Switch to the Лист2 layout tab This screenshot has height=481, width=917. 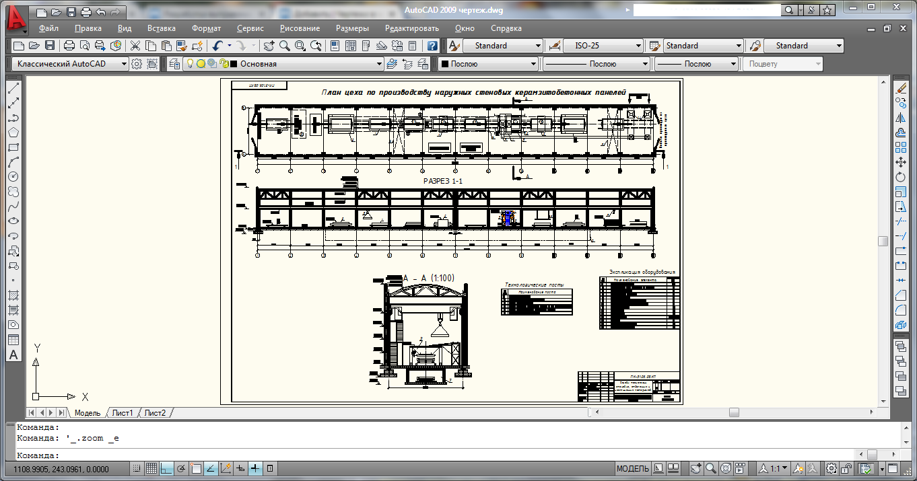coord(155,412)
